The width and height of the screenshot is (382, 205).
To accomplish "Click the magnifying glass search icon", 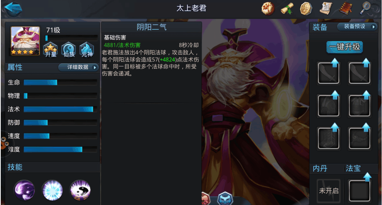I will 365,8.
